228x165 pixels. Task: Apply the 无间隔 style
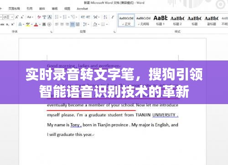pos(143,20)
